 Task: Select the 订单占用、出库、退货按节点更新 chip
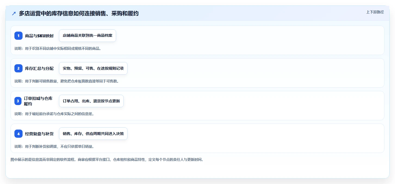[x=91, y=101]
